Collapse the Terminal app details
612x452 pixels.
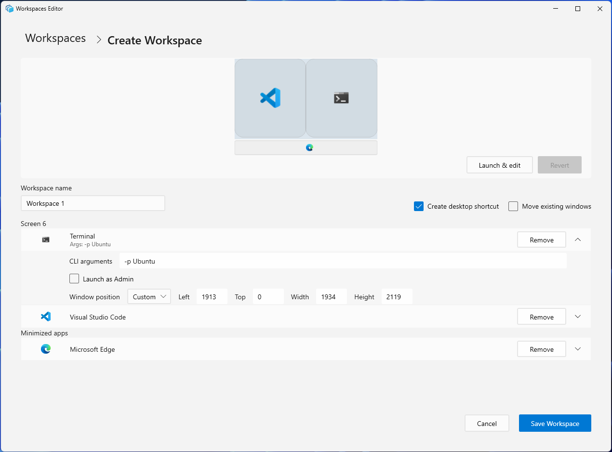pyautogui.click(x=577, y=239)
